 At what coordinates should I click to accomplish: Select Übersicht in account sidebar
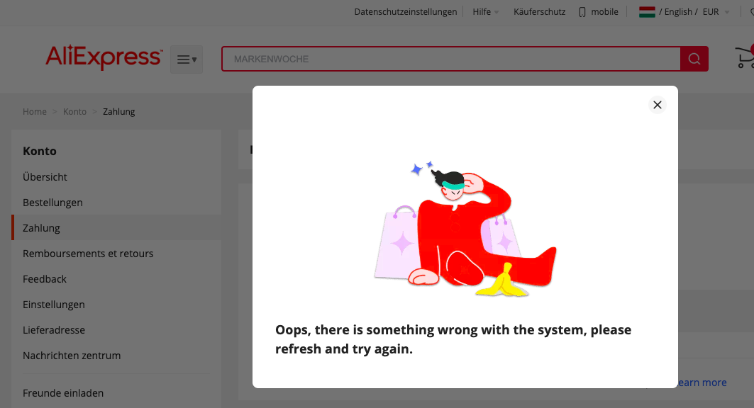click(45, 177)
